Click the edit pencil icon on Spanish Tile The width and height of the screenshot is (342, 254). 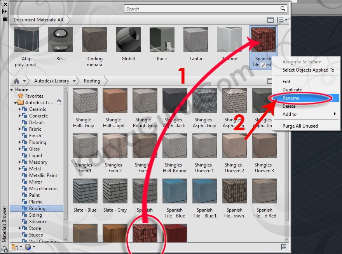263,65
